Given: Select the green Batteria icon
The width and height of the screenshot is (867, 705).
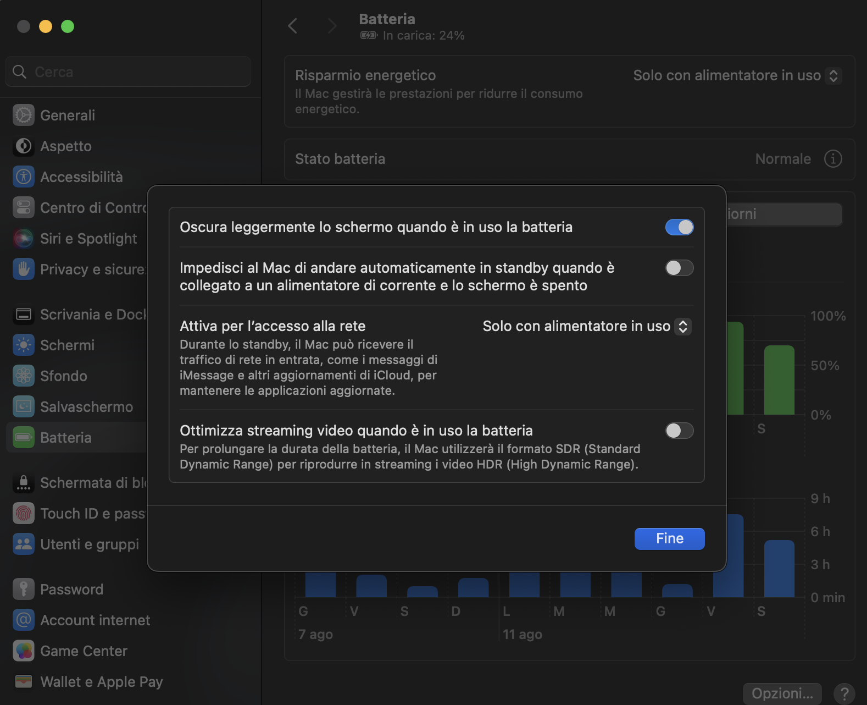Looking at the screenshot, I should 23,438.
